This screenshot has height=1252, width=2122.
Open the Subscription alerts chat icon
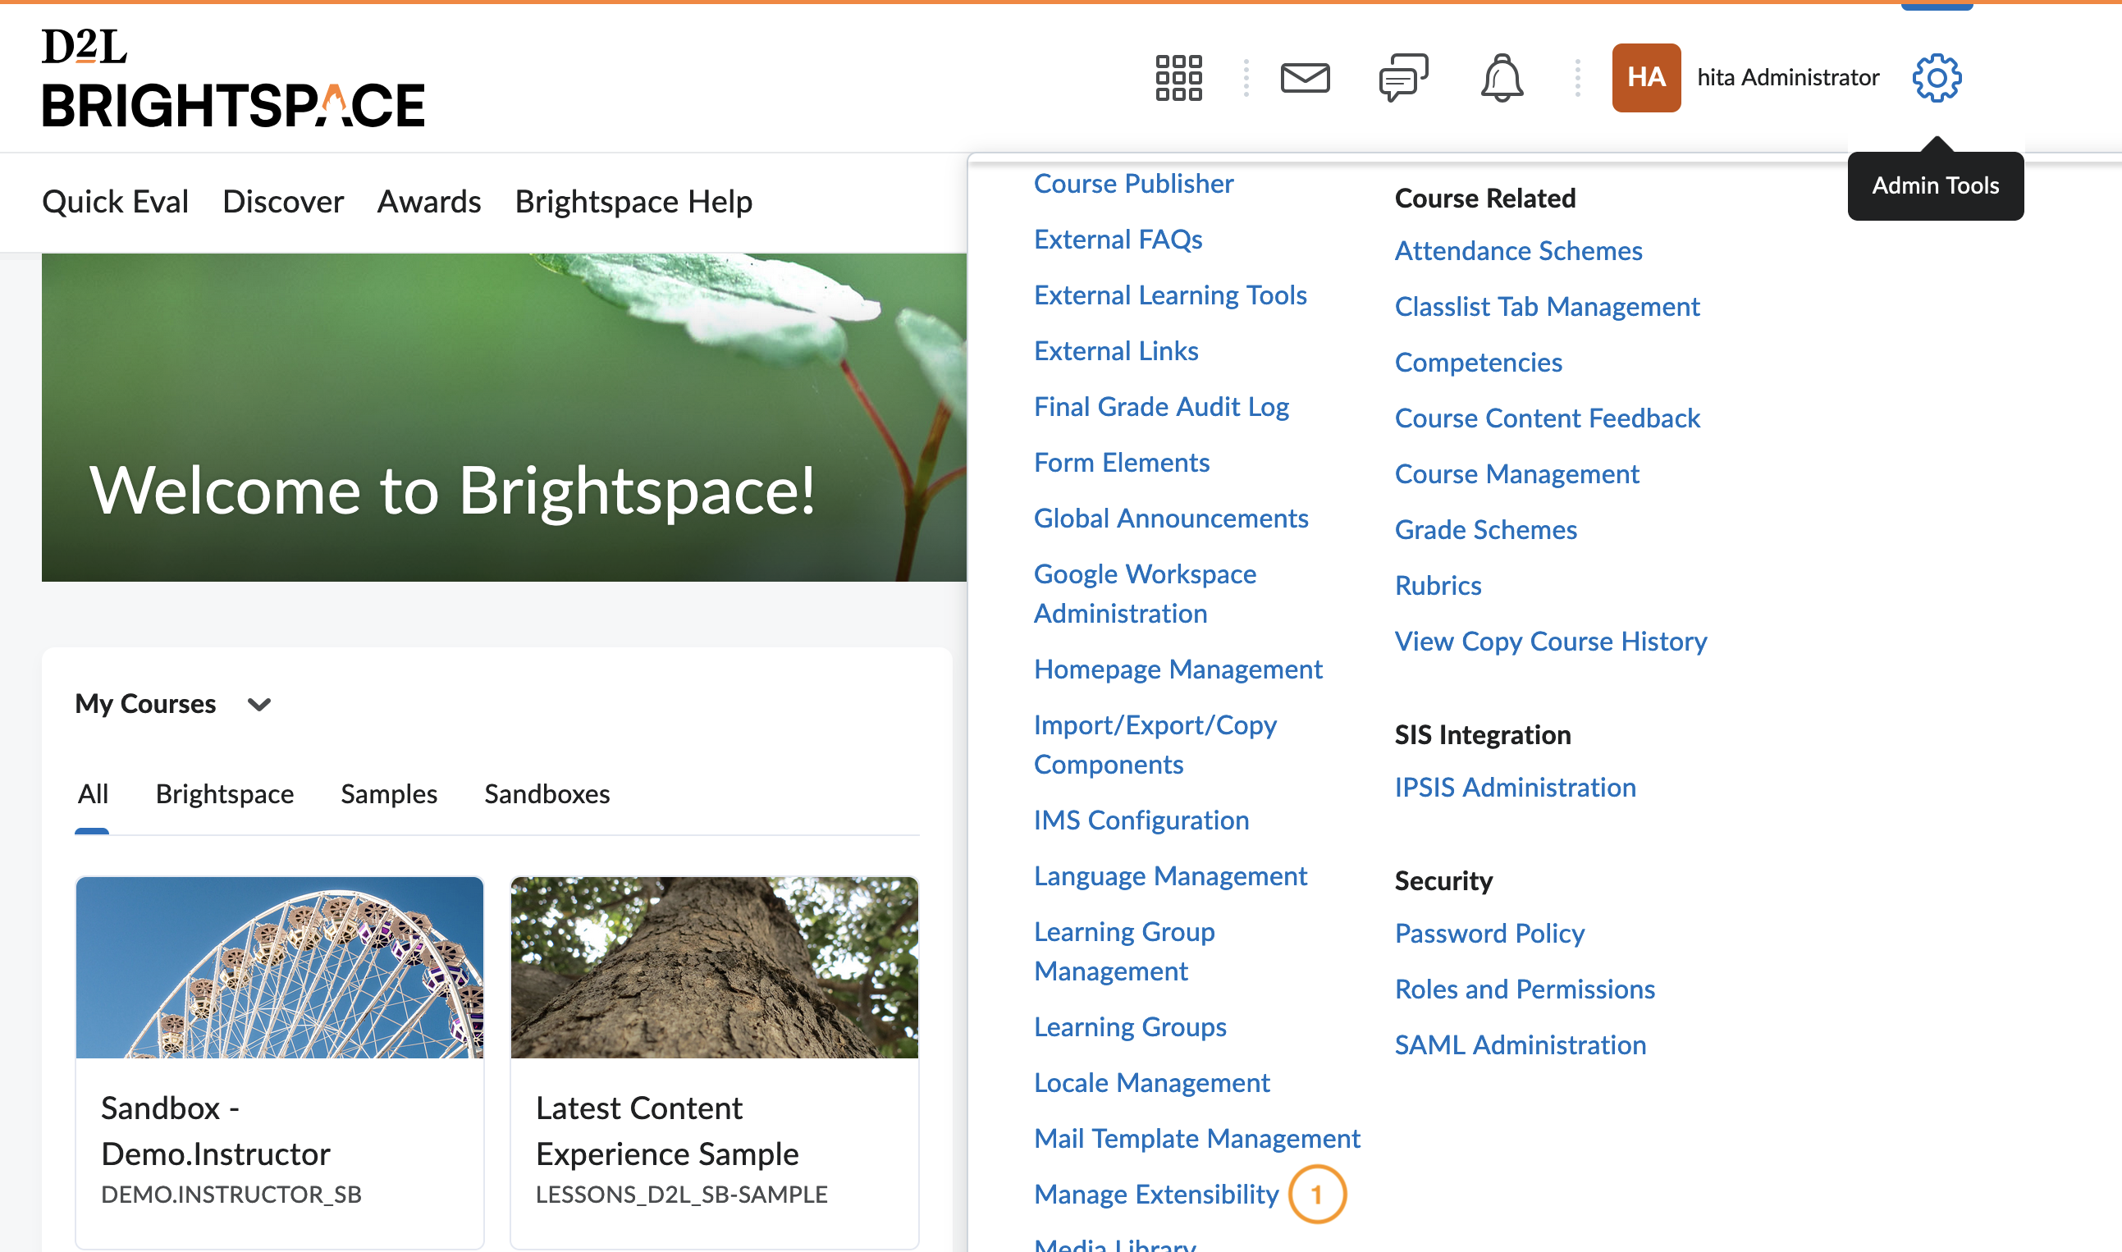click(1403, 78)
